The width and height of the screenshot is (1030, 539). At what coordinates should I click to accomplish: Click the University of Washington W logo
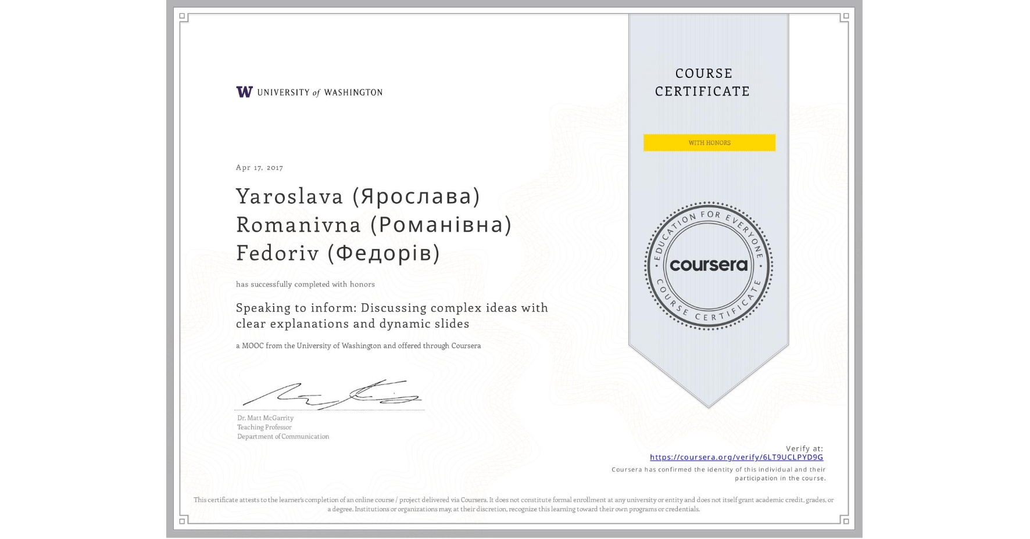click(x=244, y=92)
